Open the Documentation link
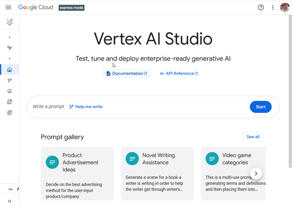Viewport: 292px width, 208px height. coord(127,73)
